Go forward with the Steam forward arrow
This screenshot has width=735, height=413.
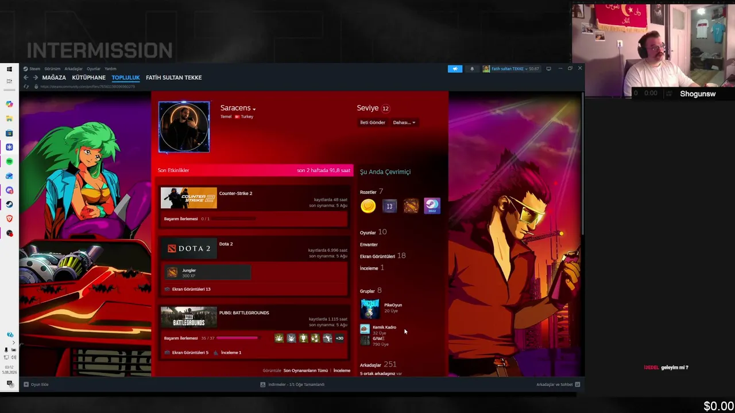[x=35, y=77]
